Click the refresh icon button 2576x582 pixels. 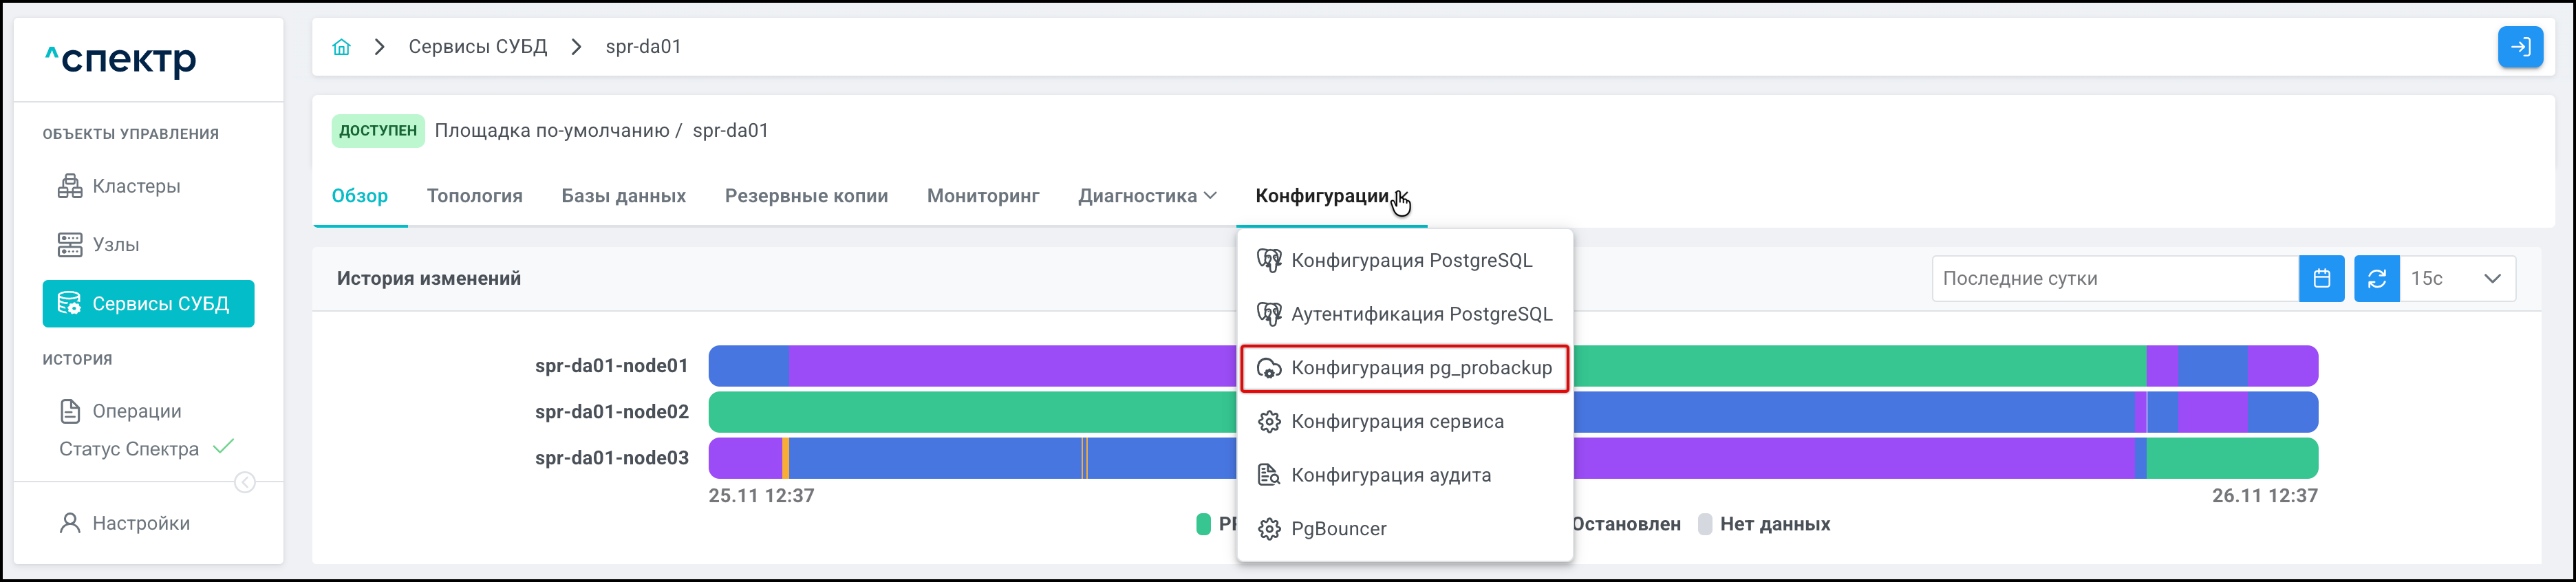coord(2376,279)
